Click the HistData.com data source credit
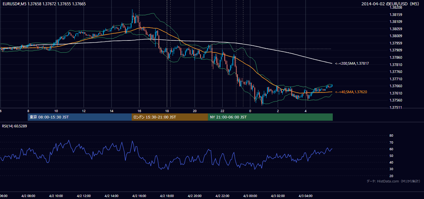The height and width of the screenshot is (199, 424). click(393, 181)
